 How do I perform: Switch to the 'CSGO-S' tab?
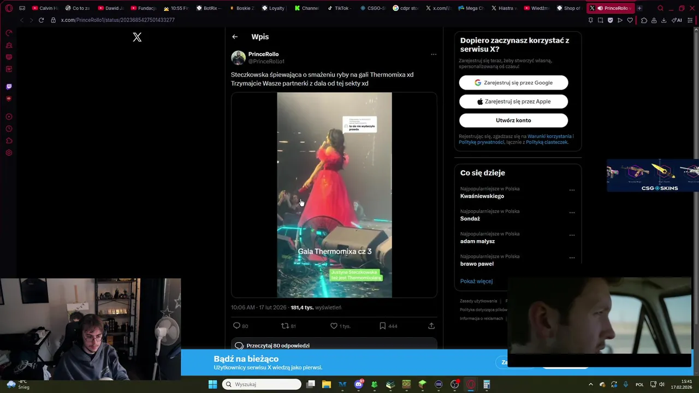pyautogui.click(x=373, y=8)
